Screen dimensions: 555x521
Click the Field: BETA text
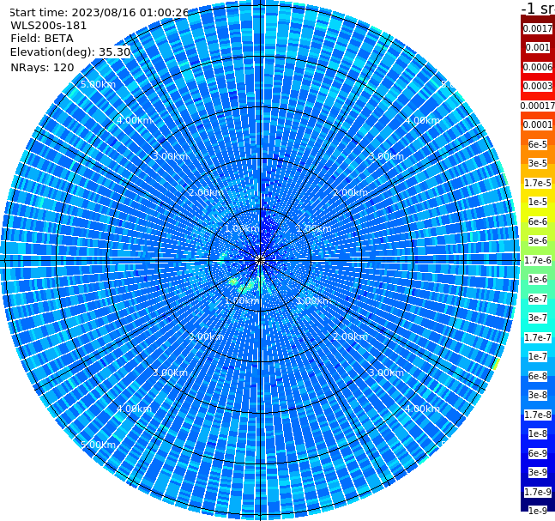(42, 39)
